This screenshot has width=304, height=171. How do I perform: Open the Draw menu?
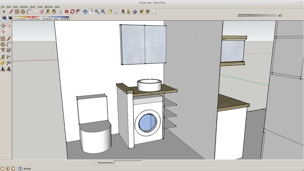click(32, 7)
